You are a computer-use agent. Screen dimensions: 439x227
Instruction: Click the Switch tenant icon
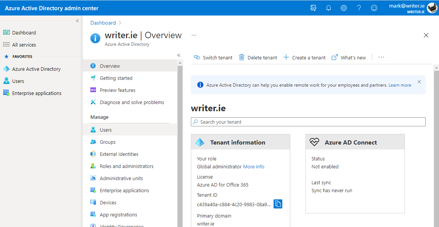point(197,57)
